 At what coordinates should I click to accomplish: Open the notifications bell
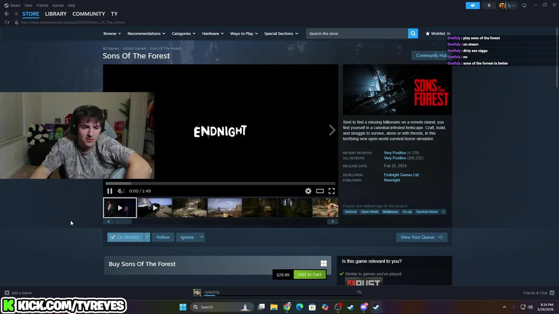[x=489, y=5]
